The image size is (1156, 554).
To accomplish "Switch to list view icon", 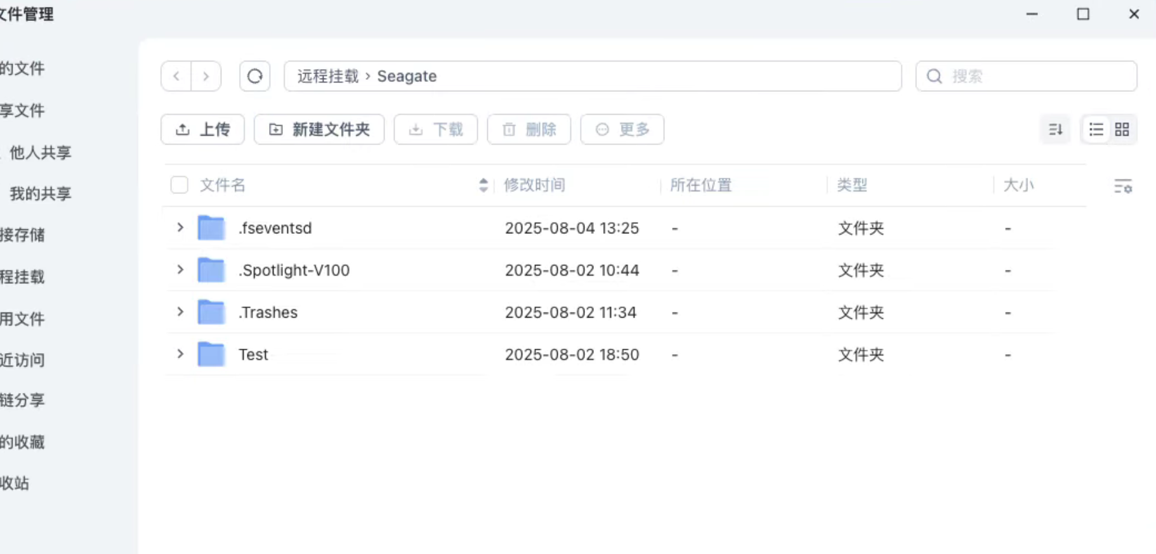I will click(1096, 129).
